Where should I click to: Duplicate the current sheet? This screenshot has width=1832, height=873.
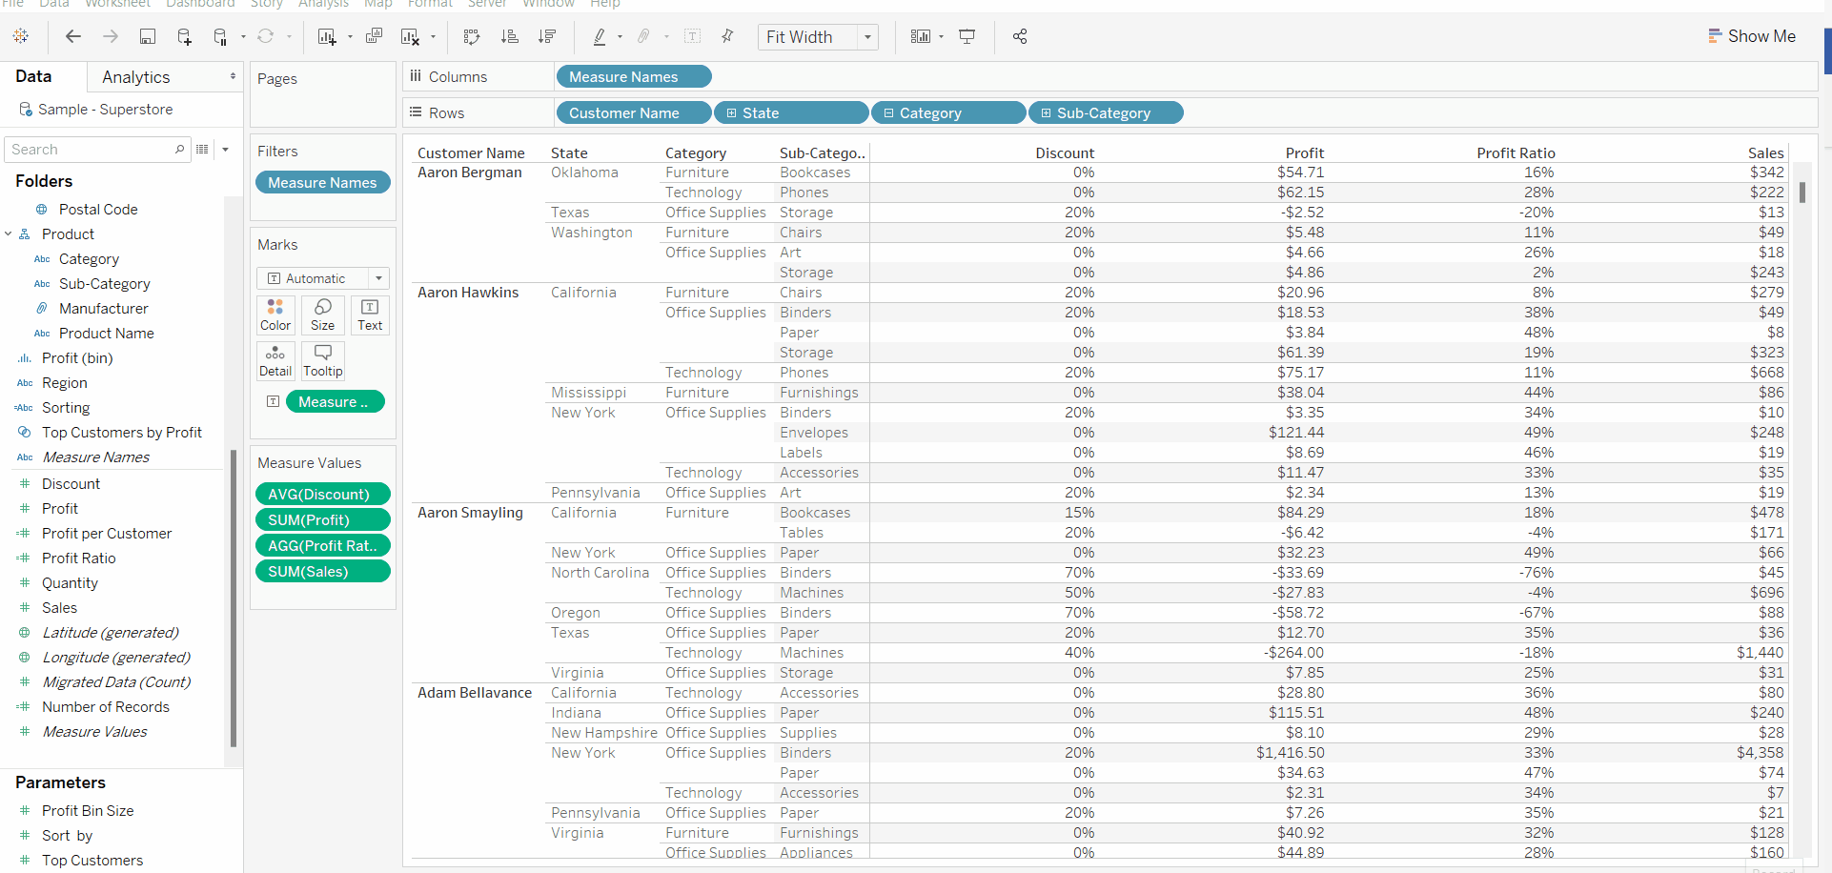coord(375,36)
